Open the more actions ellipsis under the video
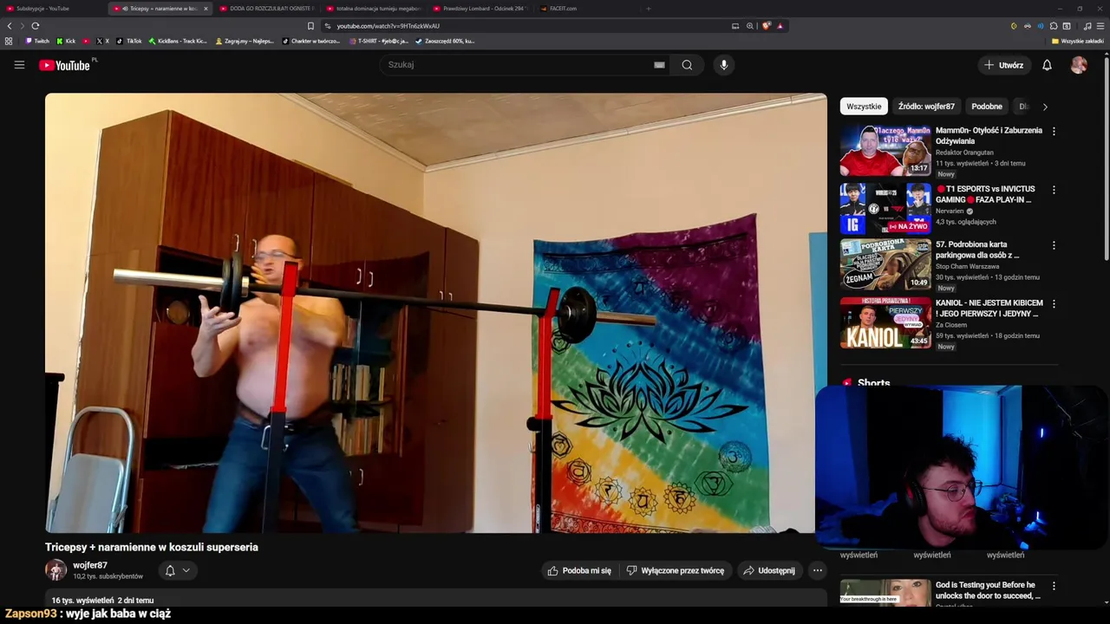The width and height of the screenshot is (1110, 624). pyautogui.click(x=817, y=570)
